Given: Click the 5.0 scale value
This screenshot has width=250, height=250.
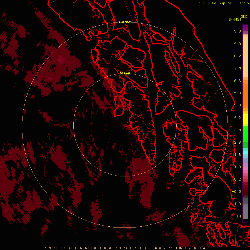Looking at the screenshot, I should point(237,105).
